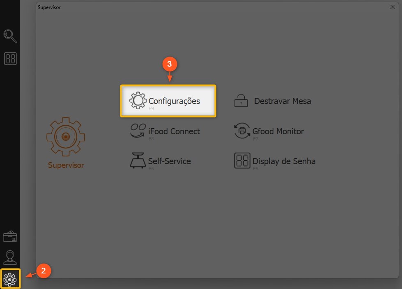Click the Gfood Monitor printer icon
The width and height of the screenshot is (402, 289).
242,131
